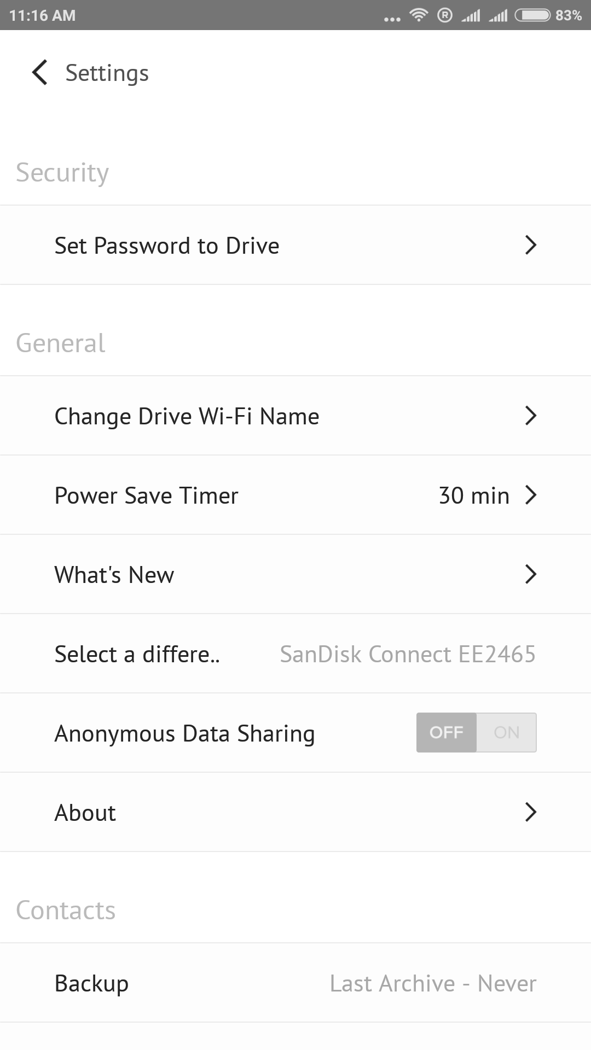Tap the second signal strength icon
This screenshot has height=1050, width=591.
[498, 16]
